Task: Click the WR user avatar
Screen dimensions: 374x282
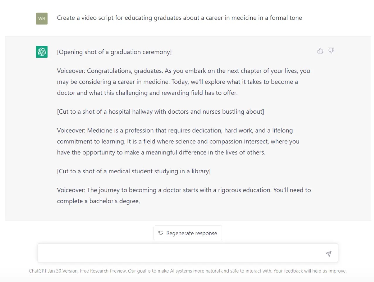Action: [41, 18]
